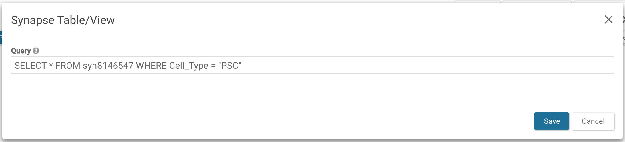625x142 pixels.
Task: Click the word Synapse in the title
Action: tap(33, 20)
